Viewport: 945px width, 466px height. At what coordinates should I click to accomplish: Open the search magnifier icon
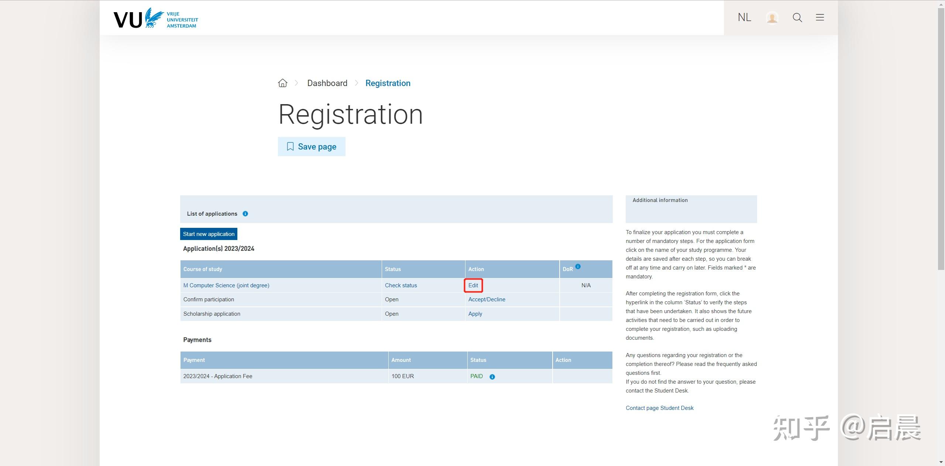(x=797, y=17)
